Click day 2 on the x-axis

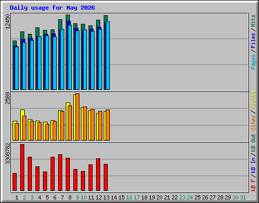point(24,197)
